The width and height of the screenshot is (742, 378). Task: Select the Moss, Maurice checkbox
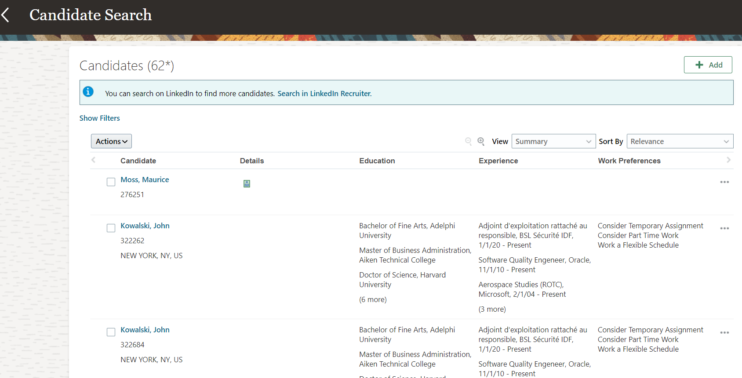click(x=111, y=182)
